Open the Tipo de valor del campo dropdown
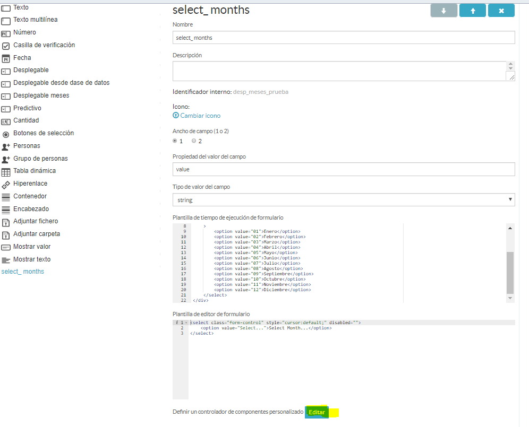Screen dimensions: 529x427 coord(344,200)
